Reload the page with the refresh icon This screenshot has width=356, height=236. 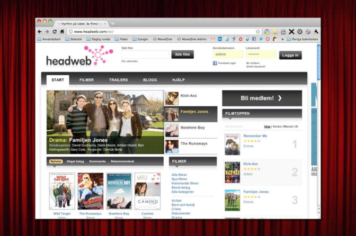coord(55,32)
